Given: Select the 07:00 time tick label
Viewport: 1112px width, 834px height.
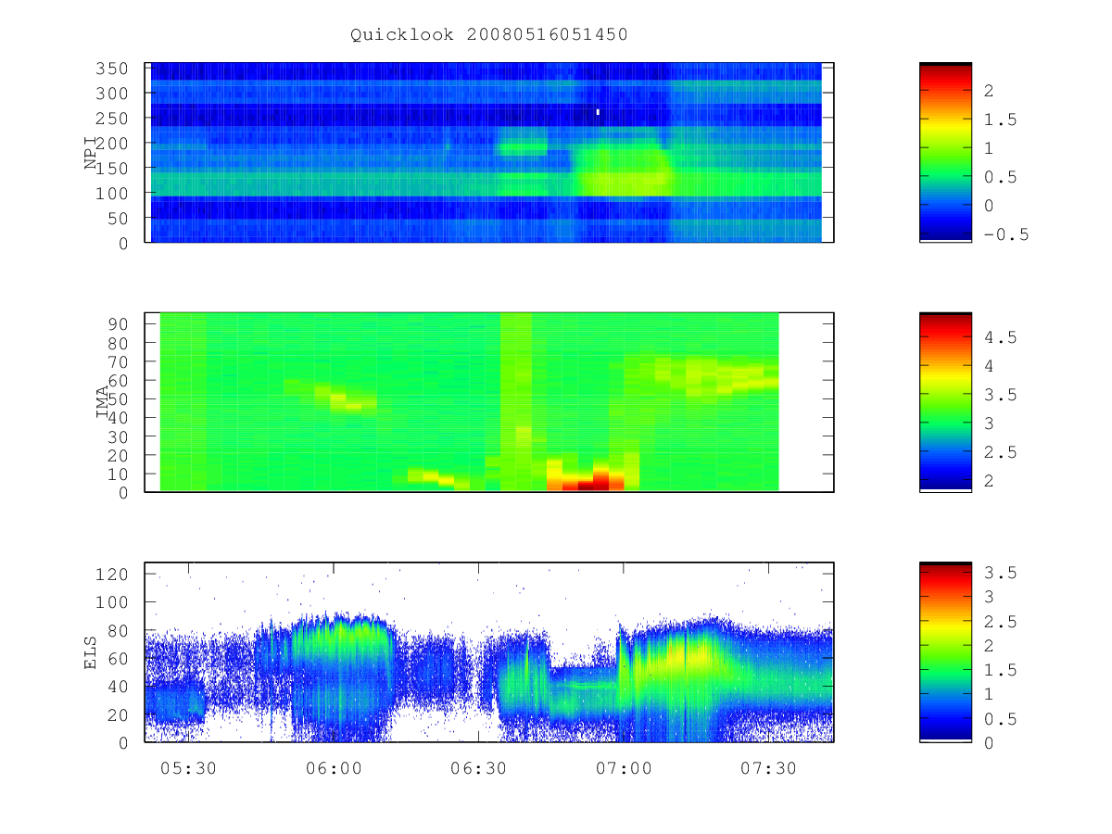Looking at the screenshot, I should coord(623,768).
